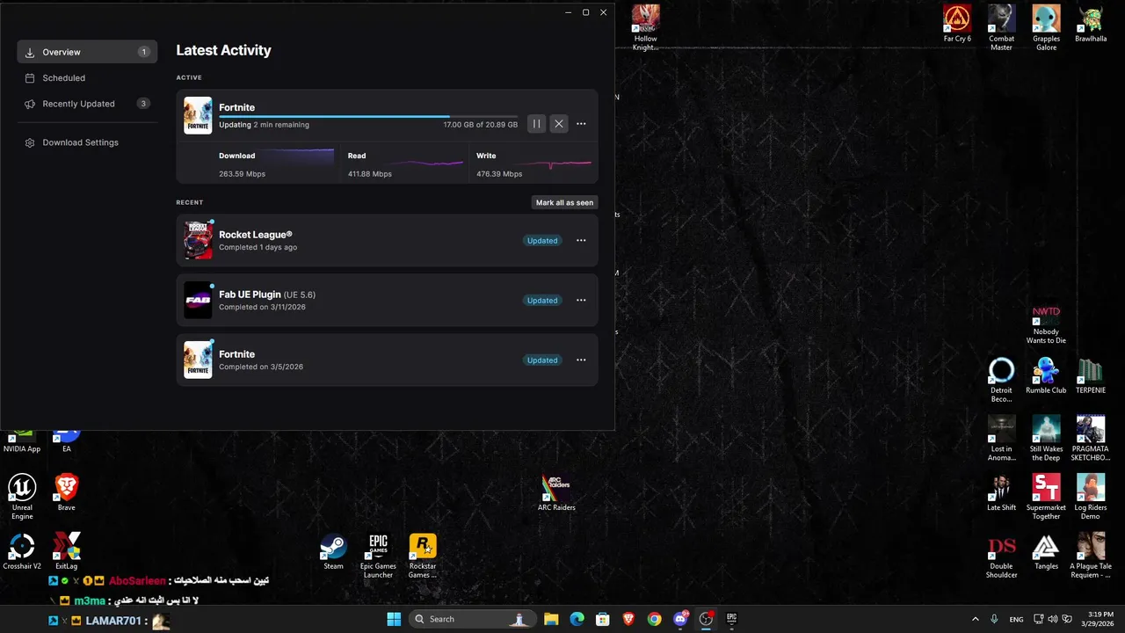
Task: Cancel the active Fortnite update
Action: 559,124
